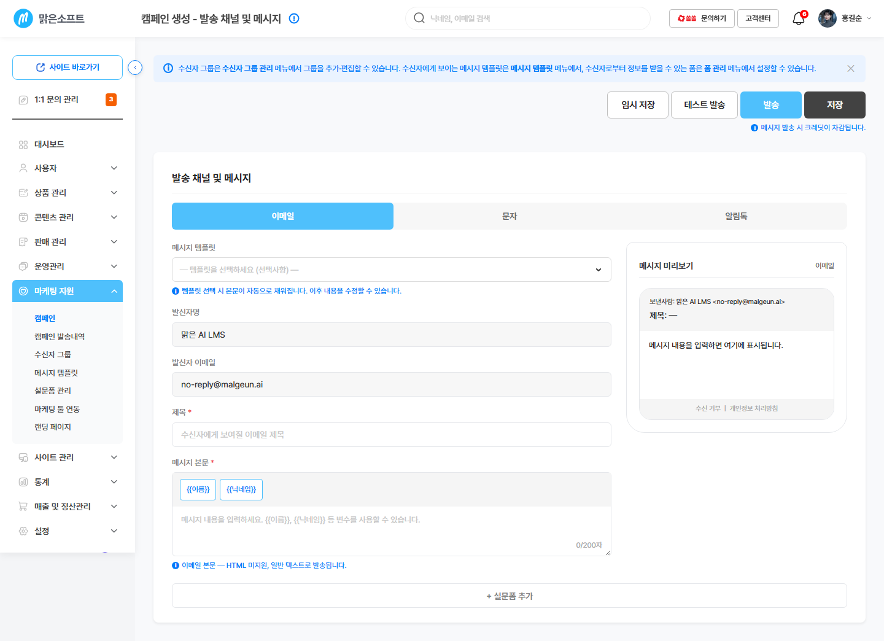Expand the 통계 chevron

(114, 482)
